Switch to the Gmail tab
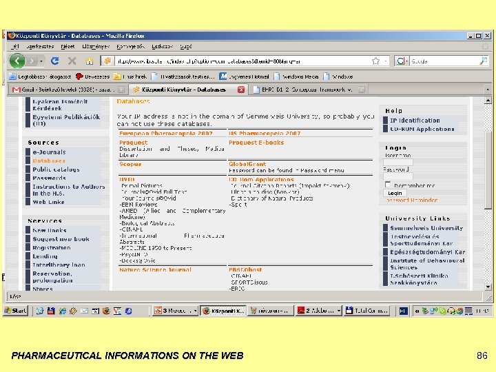Image resolution: width=496 pixels, height=372 pixels. [x=67, y=90]
